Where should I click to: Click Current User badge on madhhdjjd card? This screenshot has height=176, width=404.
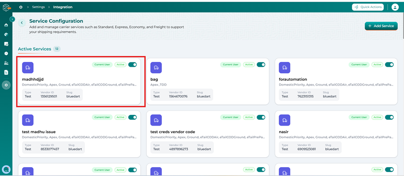tap(102, 65)
